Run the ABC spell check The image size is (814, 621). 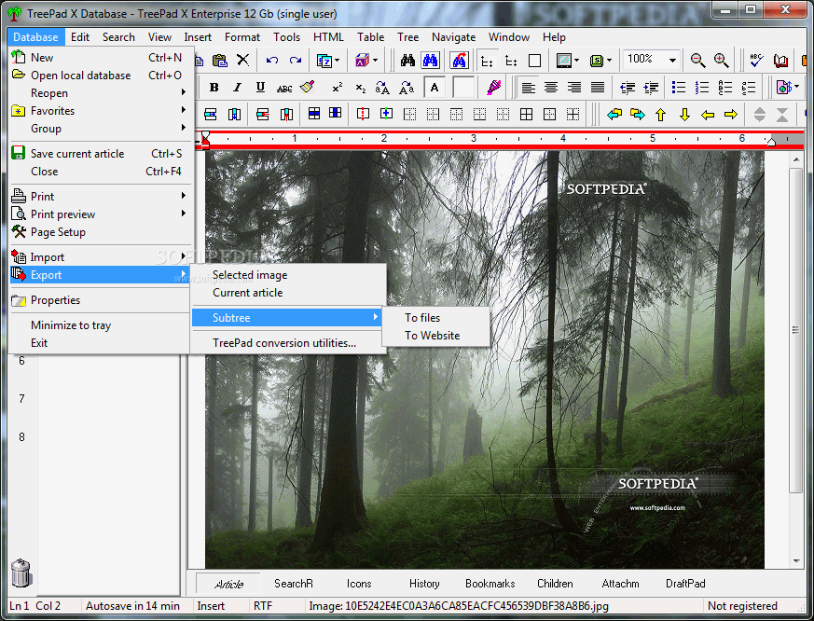coord(756,61)
